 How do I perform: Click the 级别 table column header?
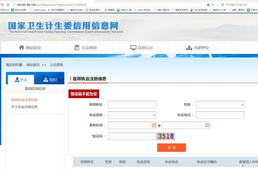[x=122, y=162]
